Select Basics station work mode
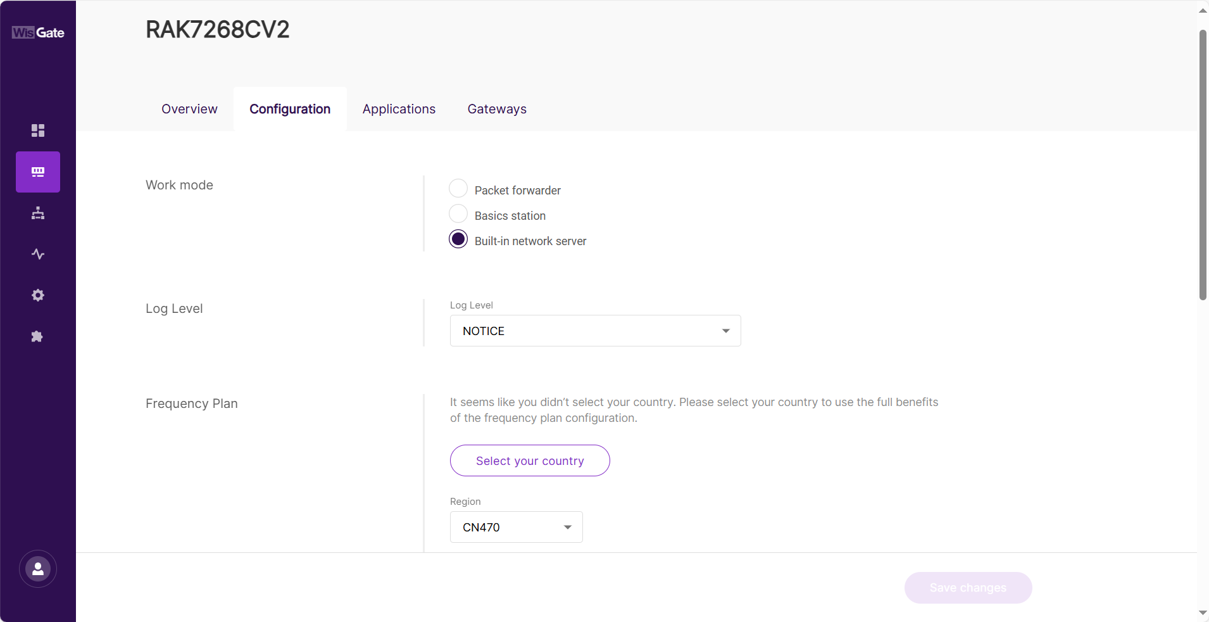This screenshot has width=1209, height=622. coord(458,214)
